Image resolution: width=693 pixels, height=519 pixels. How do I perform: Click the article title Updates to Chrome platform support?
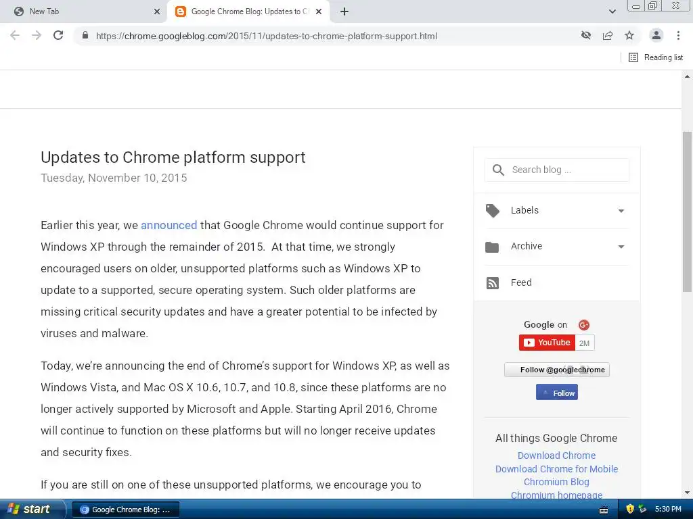(173, 157)
